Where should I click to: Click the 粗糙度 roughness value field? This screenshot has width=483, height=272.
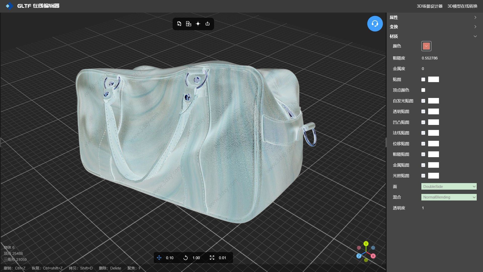click(x=430, y=58)
